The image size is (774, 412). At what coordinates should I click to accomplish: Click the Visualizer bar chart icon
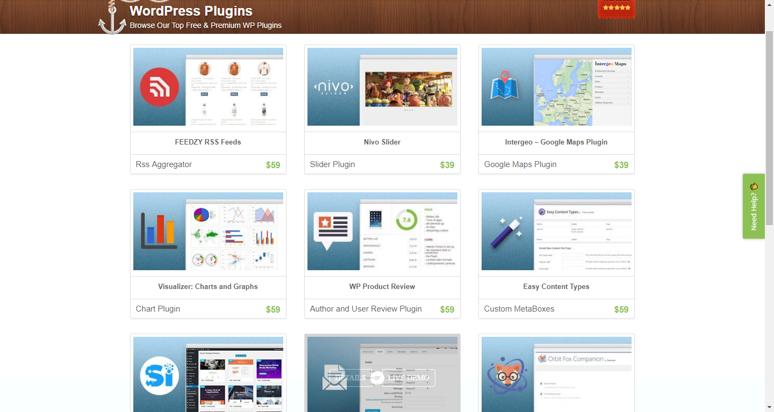pos(158,231)
